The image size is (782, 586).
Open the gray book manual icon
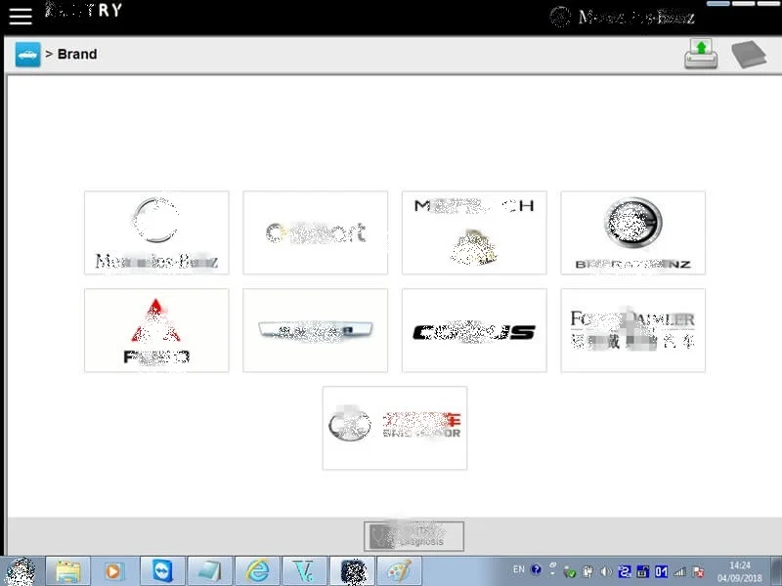(x=749, y=55)
